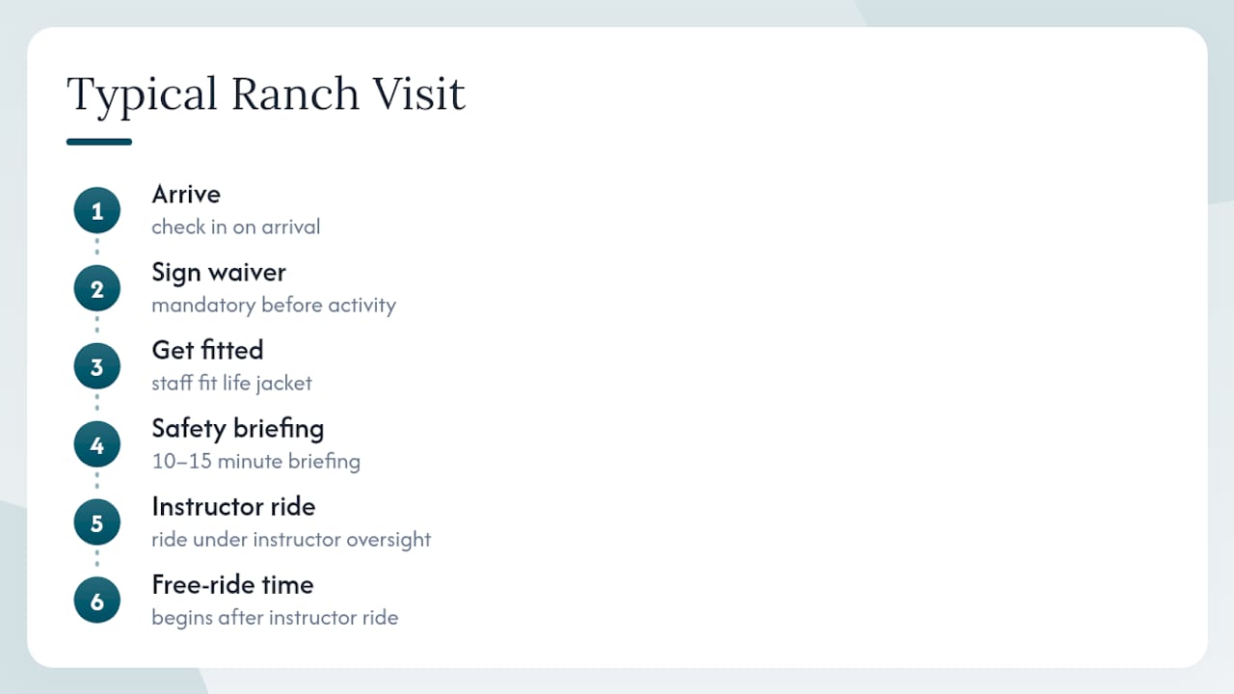Click the Get fitted heading
Viewport: 1234px width, 694px height.
(207, 349)
